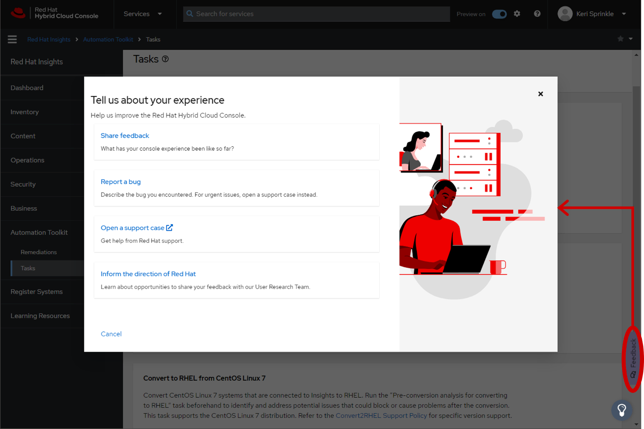Screen dimensions: 644x429
Task: Open the settings gear icon
Action: point(517,14)
